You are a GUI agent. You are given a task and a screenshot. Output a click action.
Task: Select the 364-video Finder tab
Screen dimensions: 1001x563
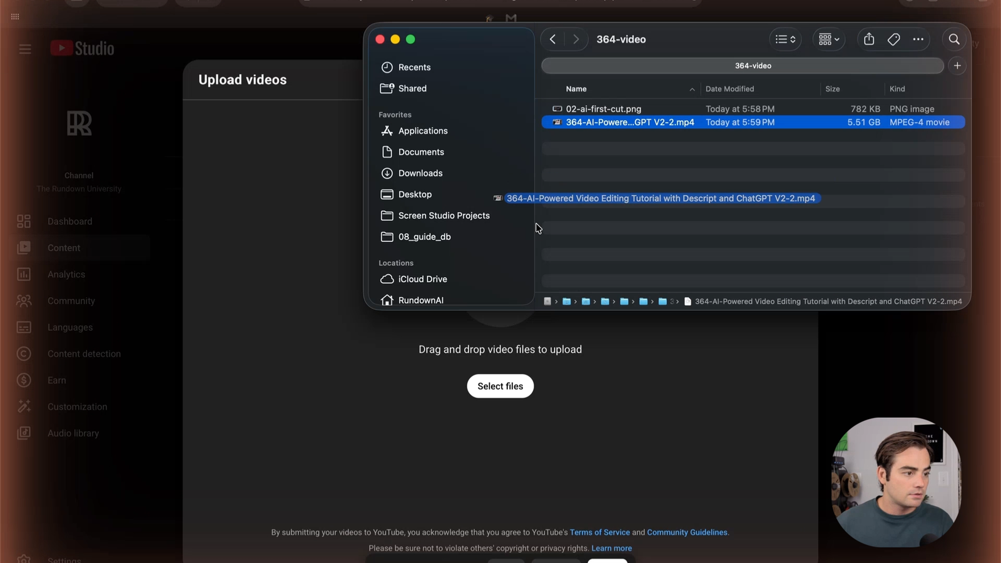pyautogui.click(x=743, y=66)
